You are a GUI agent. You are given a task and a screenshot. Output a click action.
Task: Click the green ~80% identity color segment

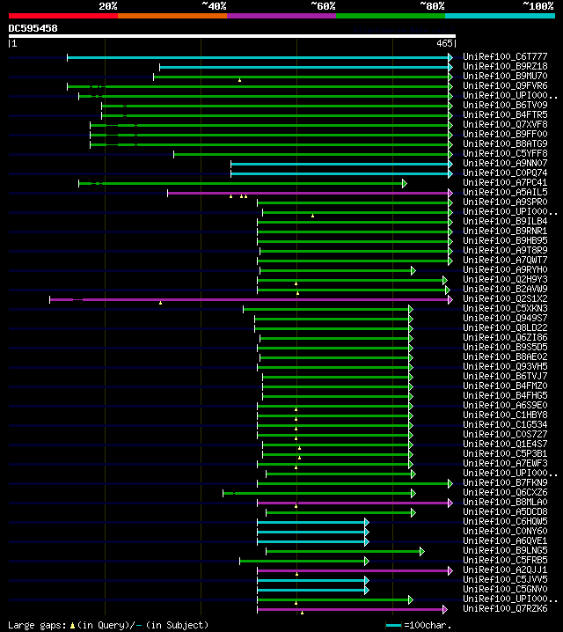pyautogui.click(x=391, y=16)
